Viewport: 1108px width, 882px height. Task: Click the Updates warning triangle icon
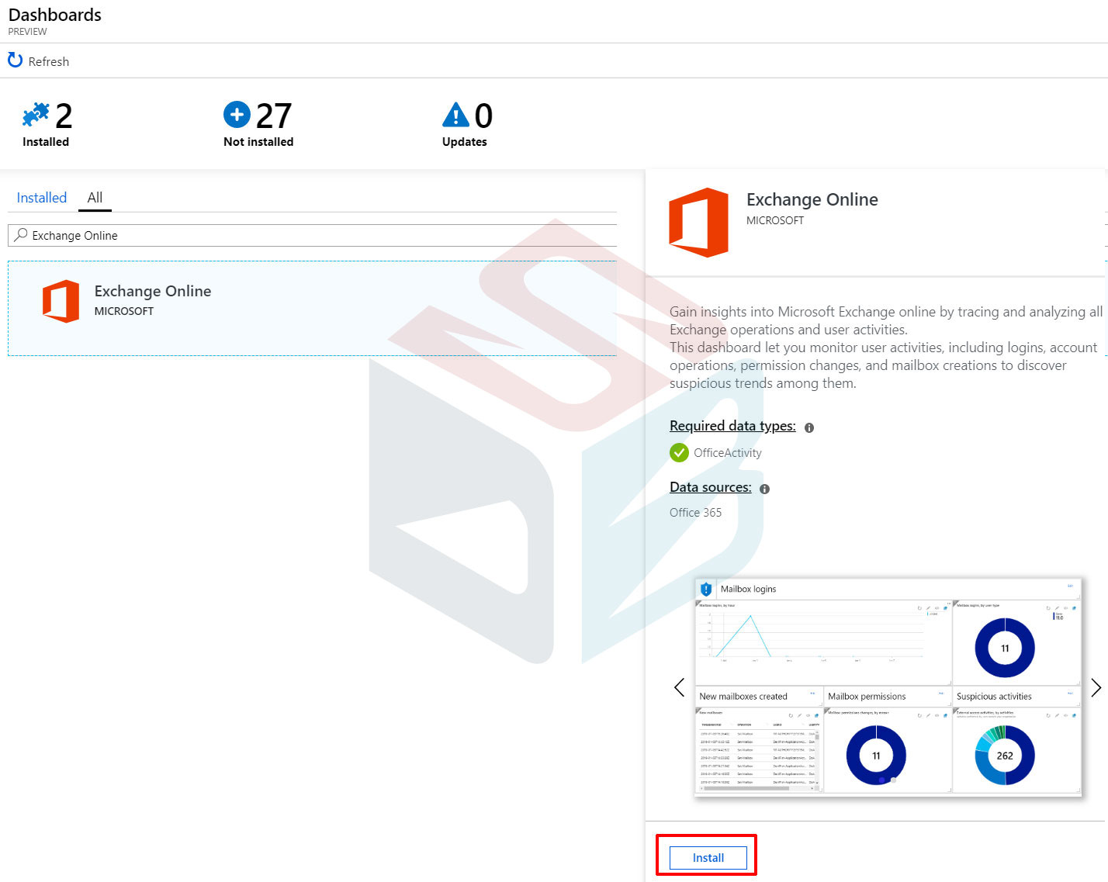455,115
